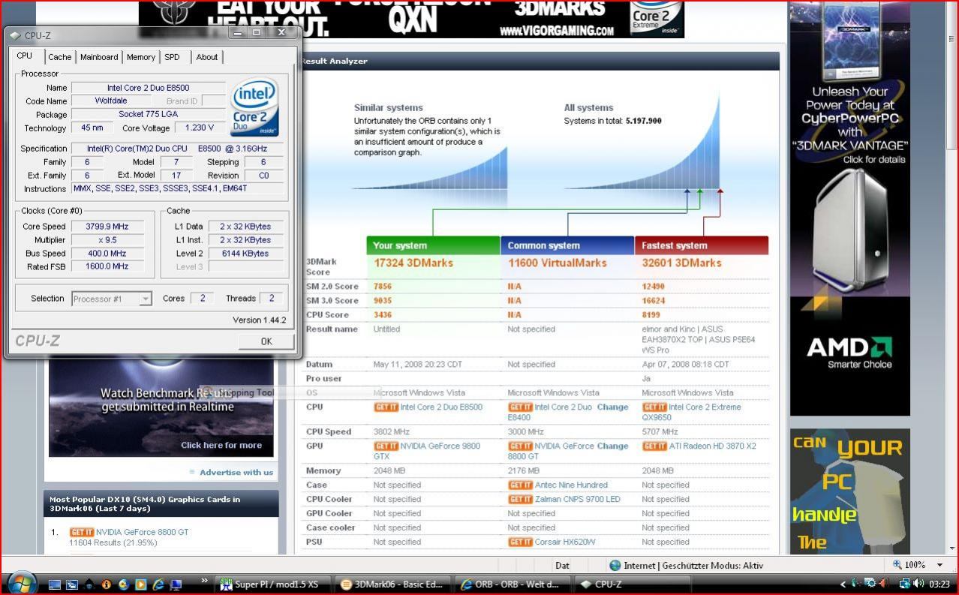This screenshot has width=959, height=595.
Task: Click the Common system blue column header
Action: [x=567, y=245]
